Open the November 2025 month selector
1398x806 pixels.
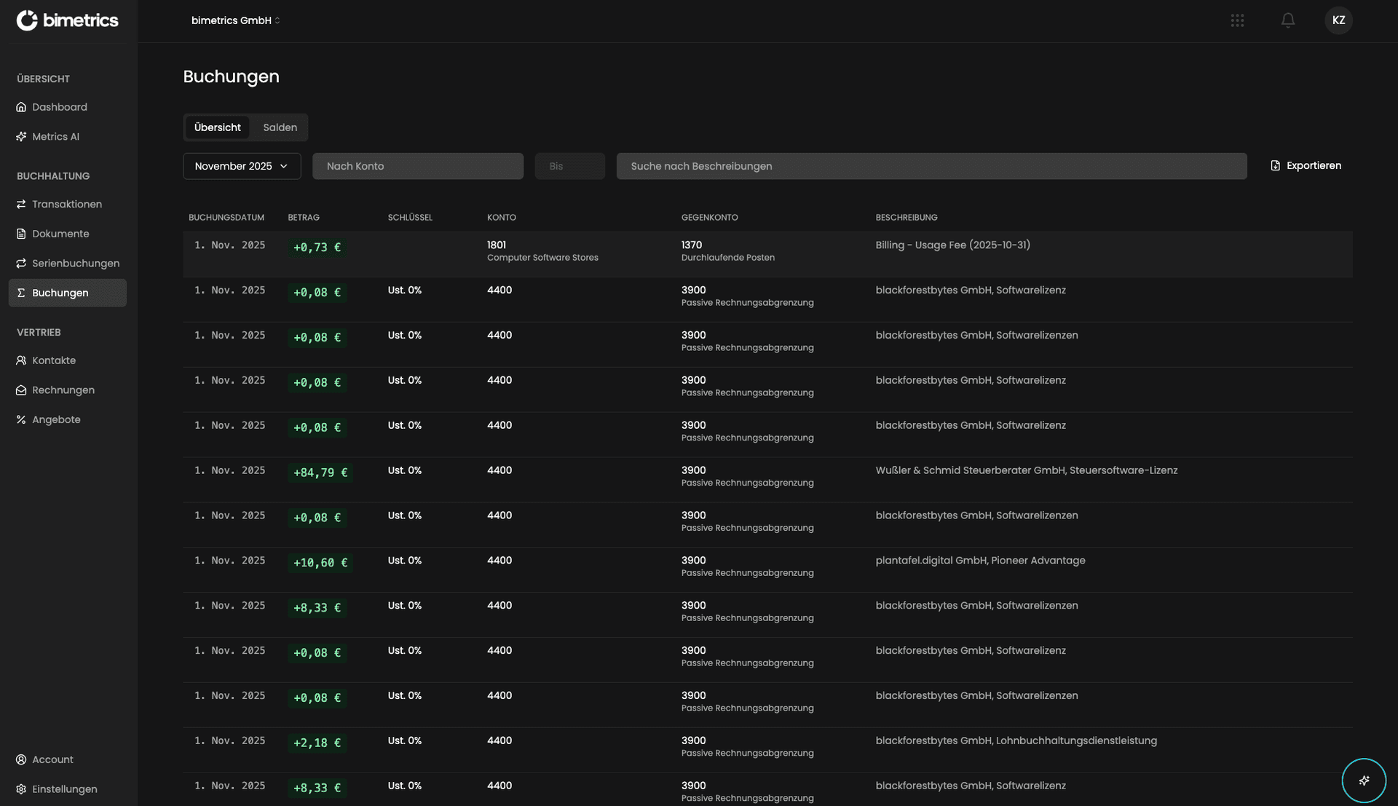click(242, 166)
